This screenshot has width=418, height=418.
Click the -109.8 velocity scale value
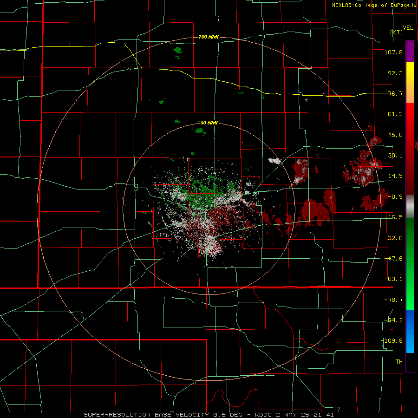pos(392,341)
